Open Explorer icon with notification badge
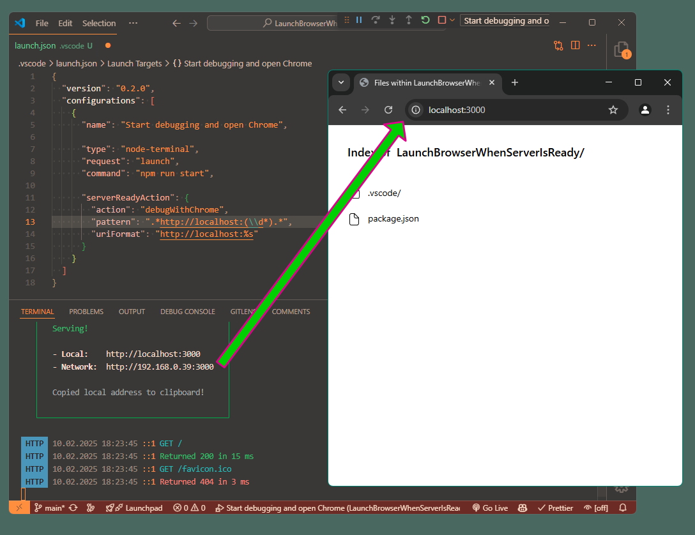The image size is (695, 535). [x=622, y=50]
